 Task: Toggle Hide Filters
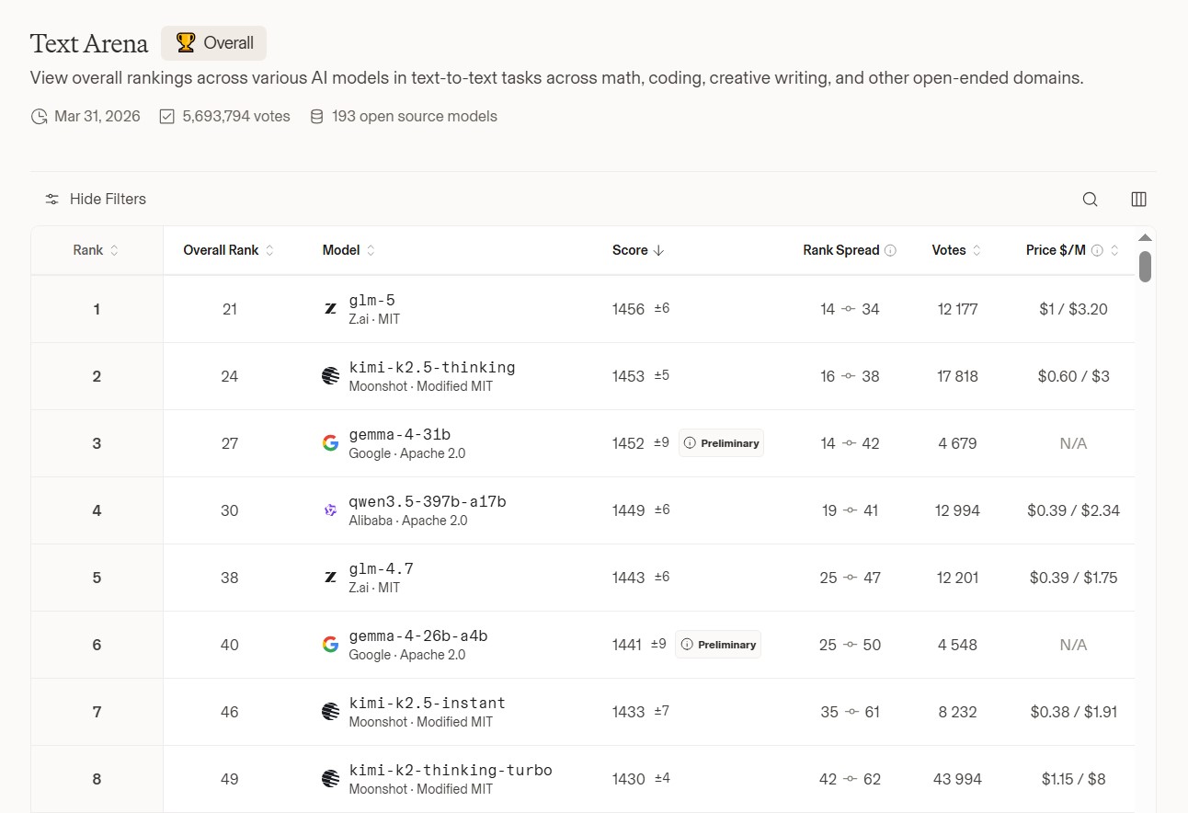point(96,200)
